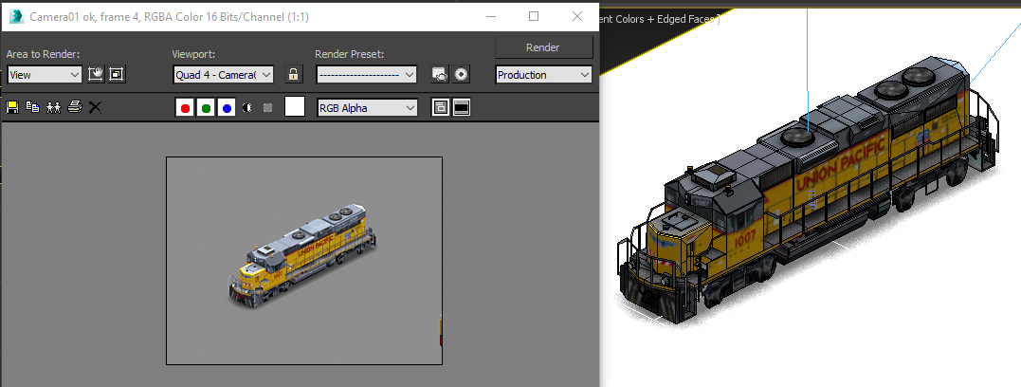
Task: Click the Render button
Action: [x=544, y=47]
